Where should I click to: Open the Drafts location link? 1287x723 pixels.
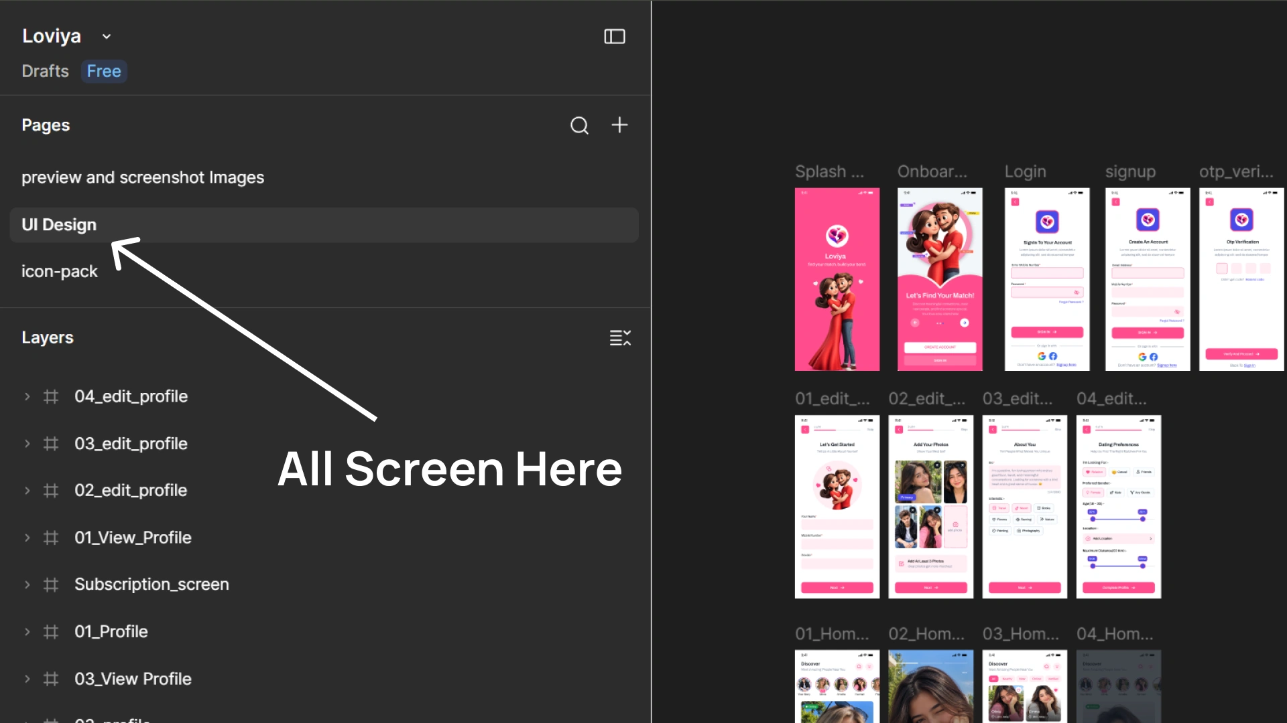pos(45,71)
